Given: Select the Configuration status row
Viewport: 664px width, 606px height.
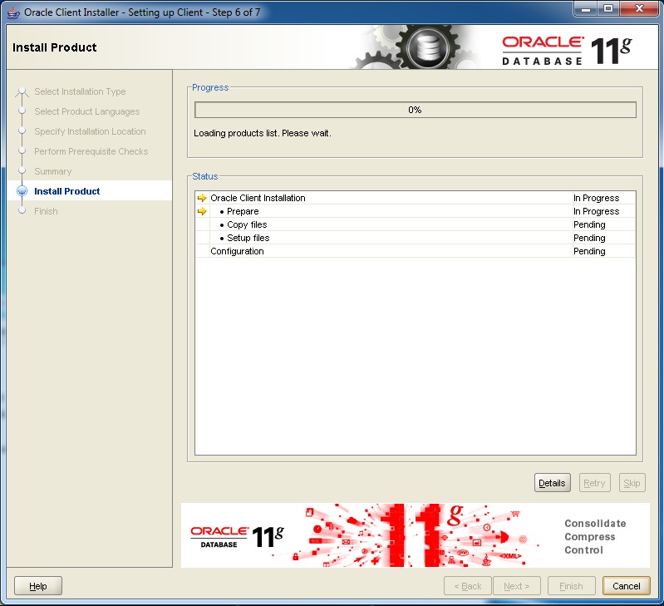Looking at the screenshot, I should point(416,251).
